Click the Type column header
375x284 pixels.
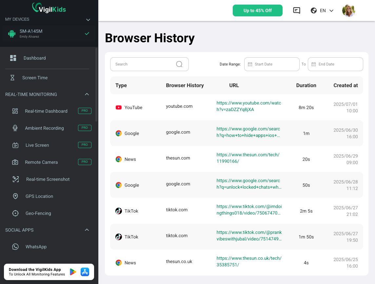121,85
